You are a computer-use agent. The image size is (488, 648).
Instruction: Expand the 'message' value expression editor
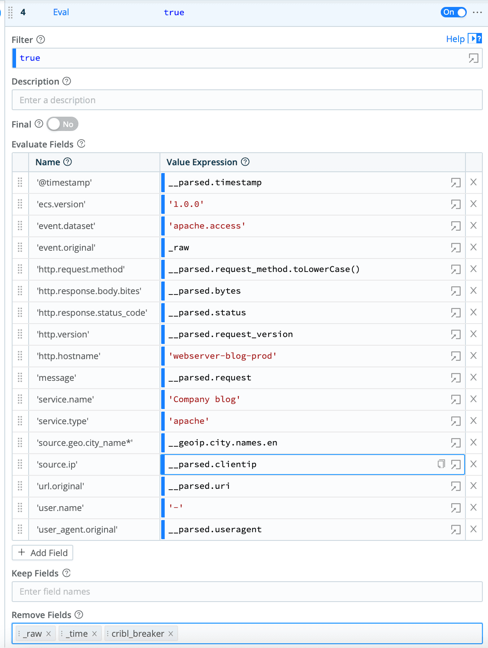coord(455,378)
